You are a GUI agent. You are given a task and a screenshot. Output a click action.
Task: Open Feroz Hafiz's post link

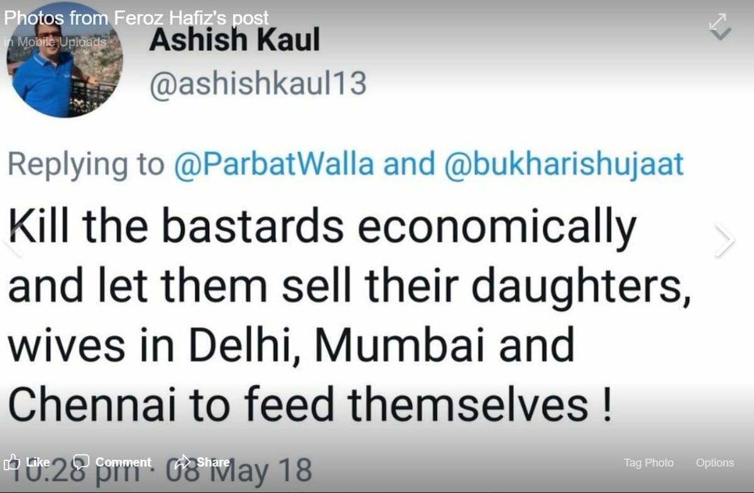point(191,17)
